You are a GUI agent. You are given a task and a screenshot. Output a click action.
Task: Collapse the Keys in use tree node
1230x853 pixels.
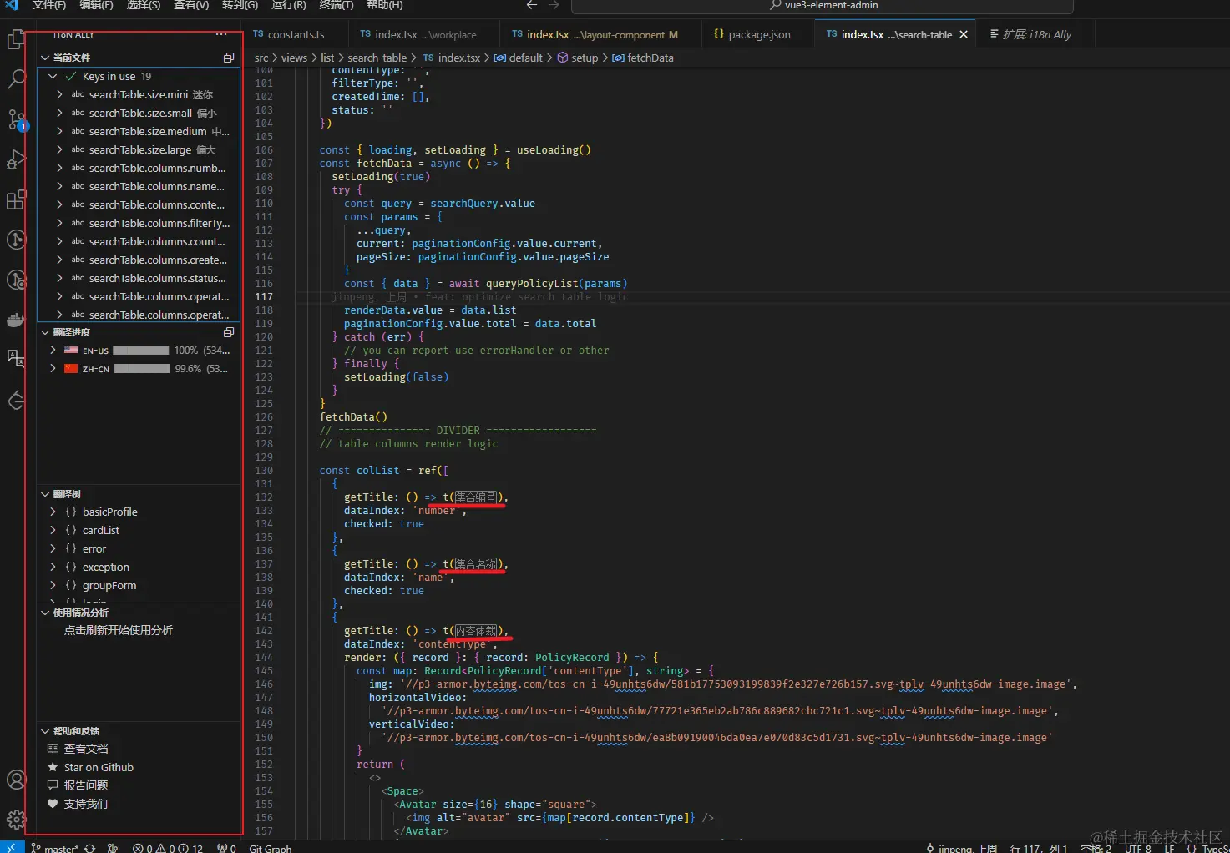(x=53, y=76)
